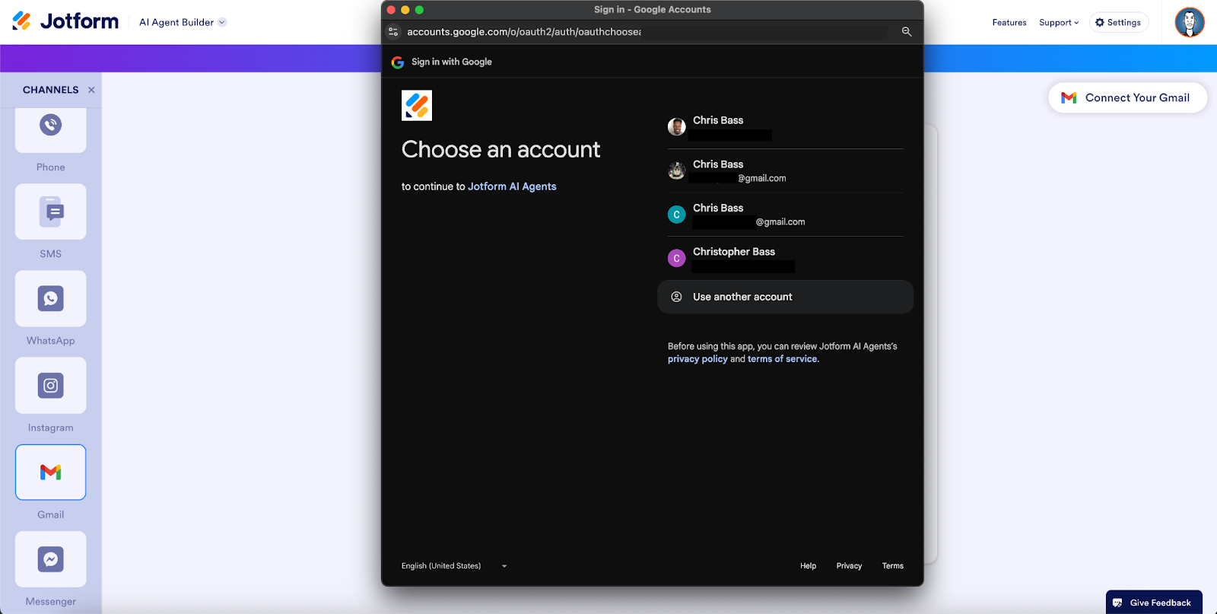Screen dimensions: 1217x614
Task: Open the Messenger channel icon
Action: 50,559
